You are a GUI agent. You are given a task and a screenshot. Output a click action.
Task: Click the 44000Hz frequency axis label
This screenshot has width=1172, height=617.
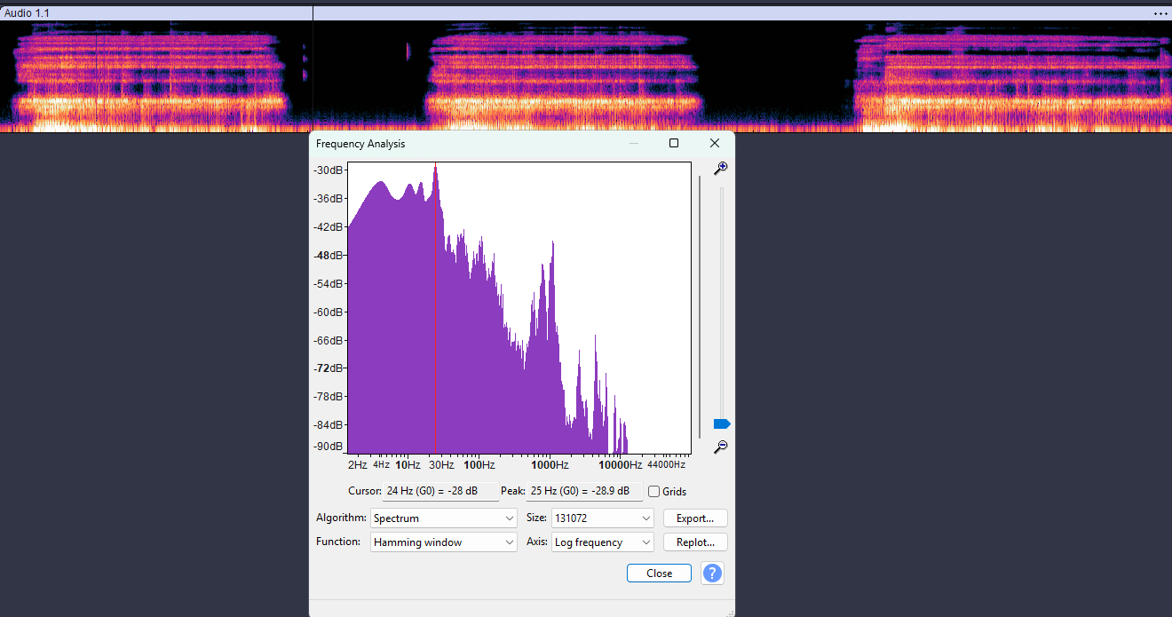point(667,465)
